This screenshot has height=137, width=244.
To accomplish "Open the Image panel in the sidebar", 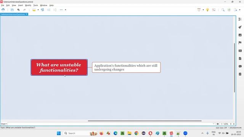I will click(240, 35).
